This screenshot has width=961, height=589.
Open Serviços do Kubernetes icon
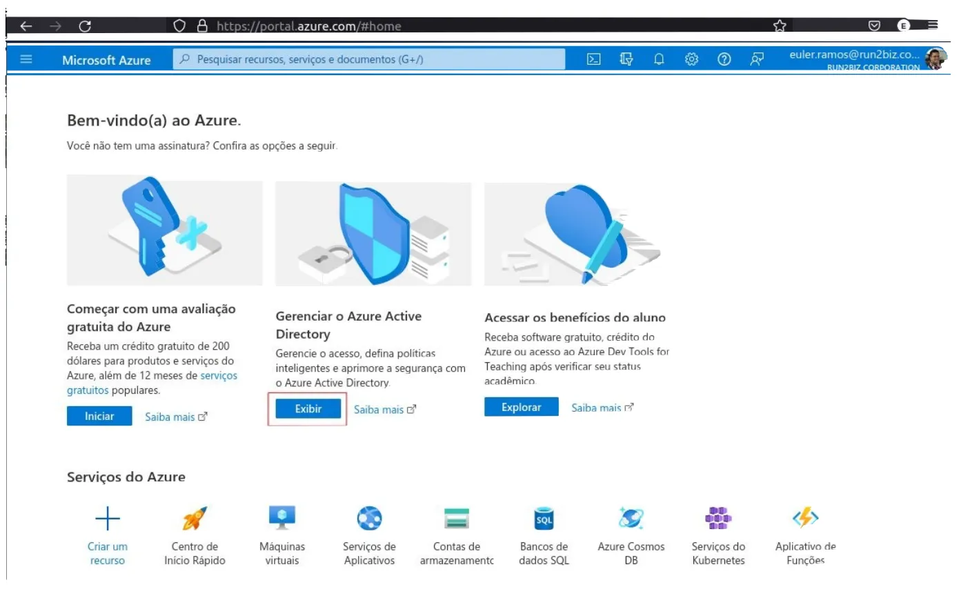(x=718, y=519)
